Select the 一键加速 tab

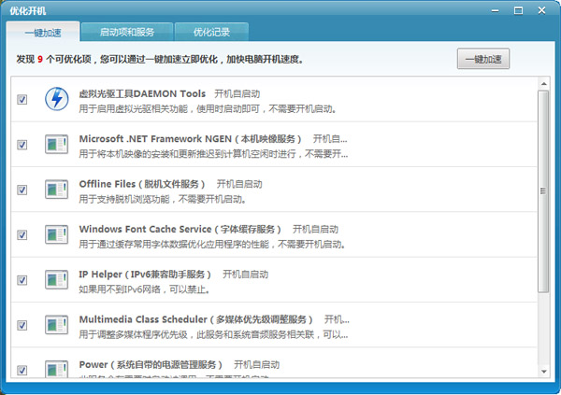[x=42, y=33]
